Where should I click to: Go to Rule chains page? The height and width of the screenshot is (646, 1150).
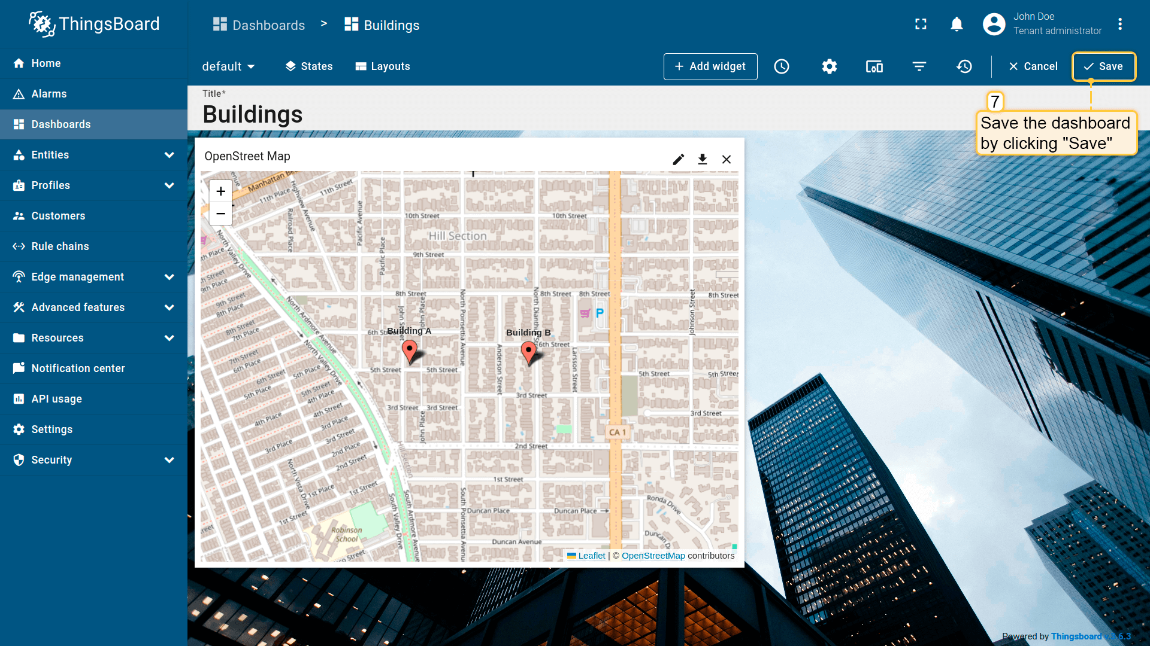(x=60, y=246)
